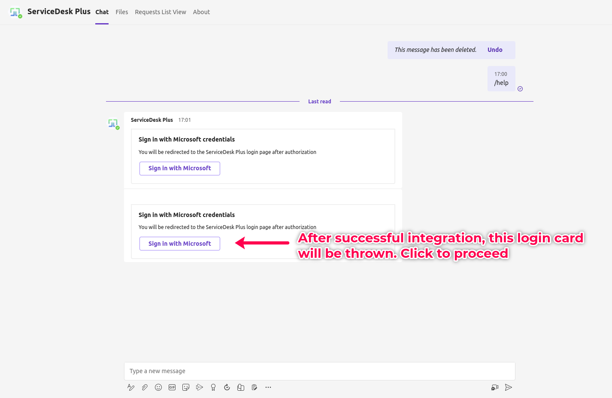Click the ServiceDesk Plus app logo in header
Viewport: 612px width, 398px height.
click(x=16, y=12)
